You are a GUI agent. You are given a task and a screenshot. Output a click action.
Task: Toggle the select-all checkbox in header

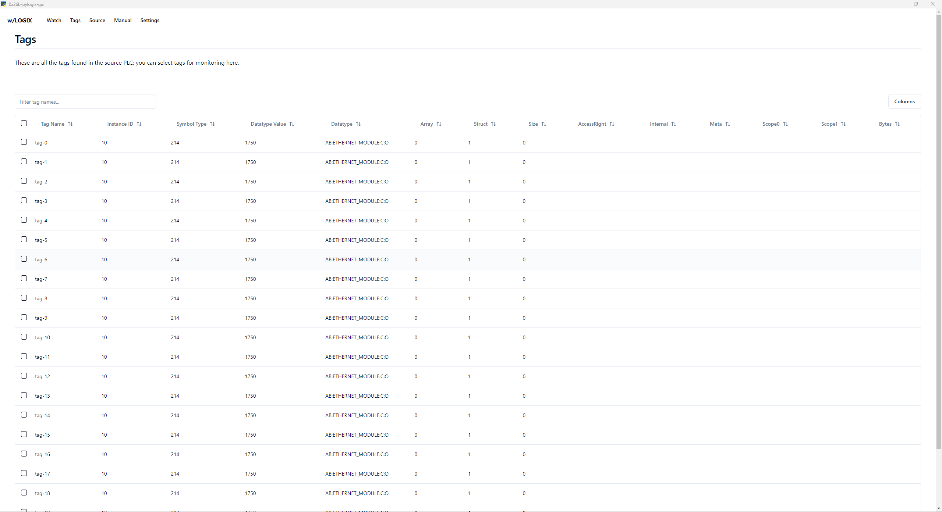pyautogui.click(x=24, y=123)
